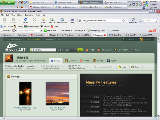The image size is (160, 120).
Task: Open the Tools menu
Action: [x=38, y=15]
